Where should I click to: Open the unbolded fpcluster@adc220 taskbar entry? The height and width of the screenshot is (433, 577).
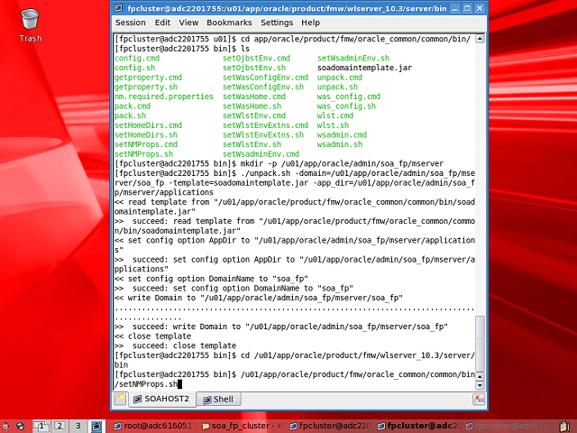(x=331, y=427)
